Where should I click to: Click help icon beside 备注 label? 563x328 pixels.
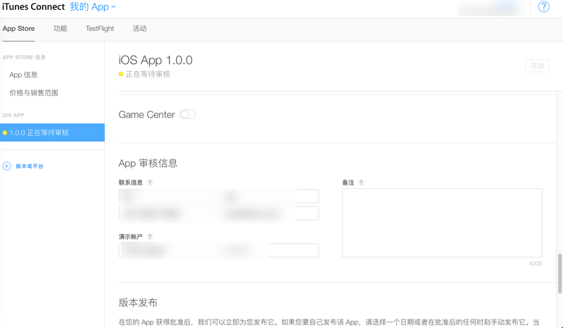(361, 183)
